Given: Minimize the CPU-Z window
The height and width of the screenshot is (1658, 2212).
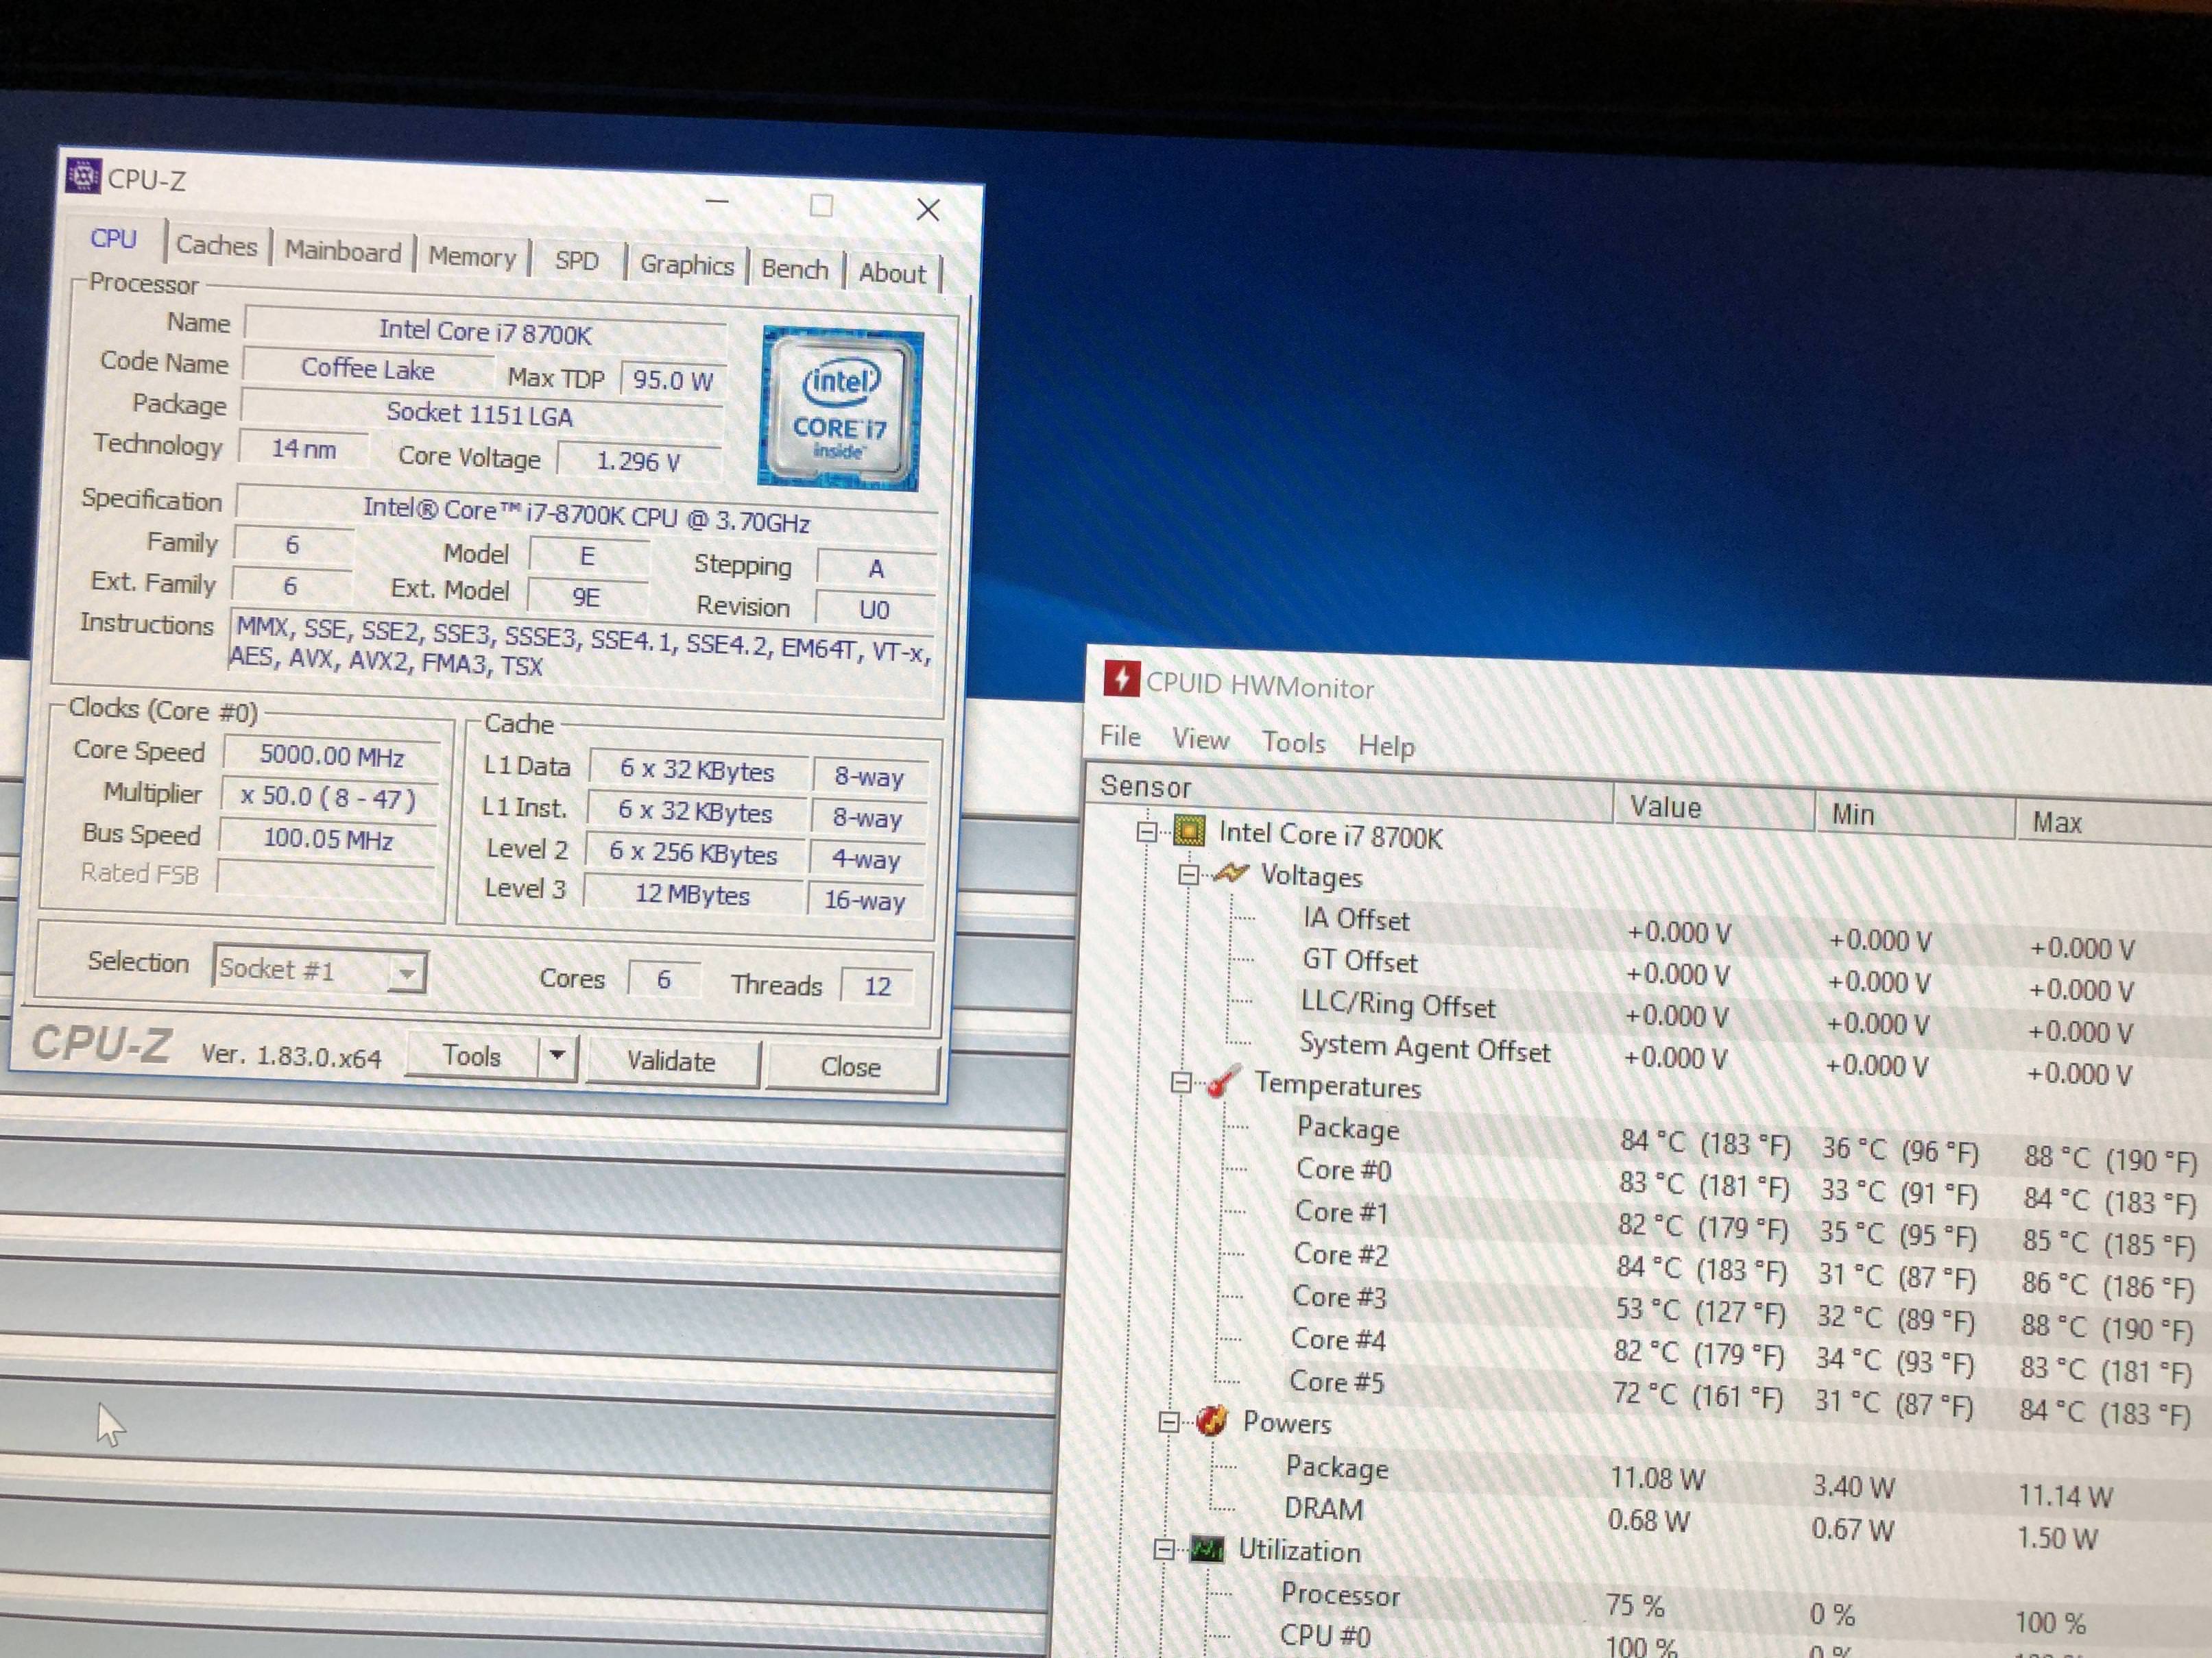Looking at the screenshot, I should tap(717, 201).
